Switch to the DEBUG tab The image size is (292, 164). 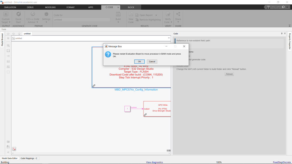pos(30,7)
